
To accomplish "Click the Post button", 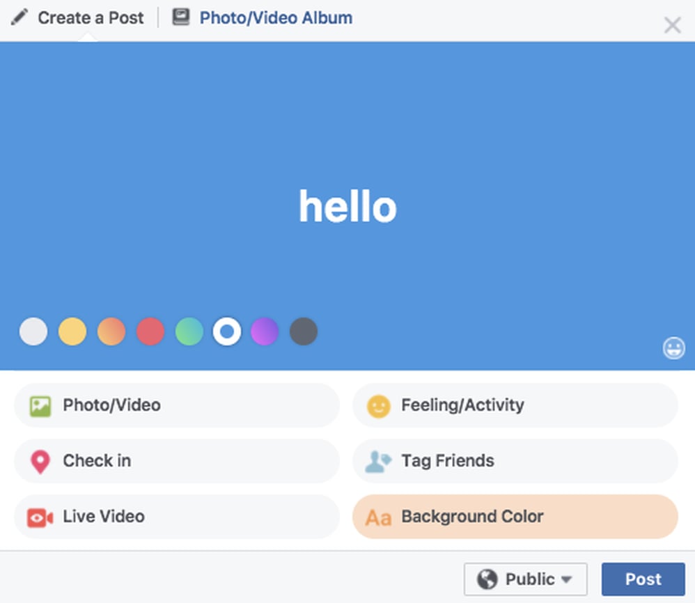I will [642, 579].
